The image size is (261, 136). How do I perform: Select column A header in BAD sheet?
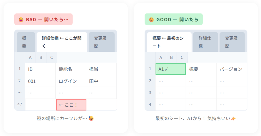[x=30, y=57]
